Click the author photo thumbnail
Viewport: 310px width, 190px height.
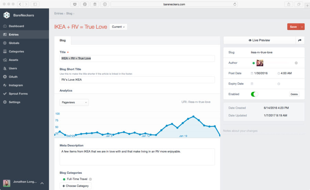(x=260, y=63)
